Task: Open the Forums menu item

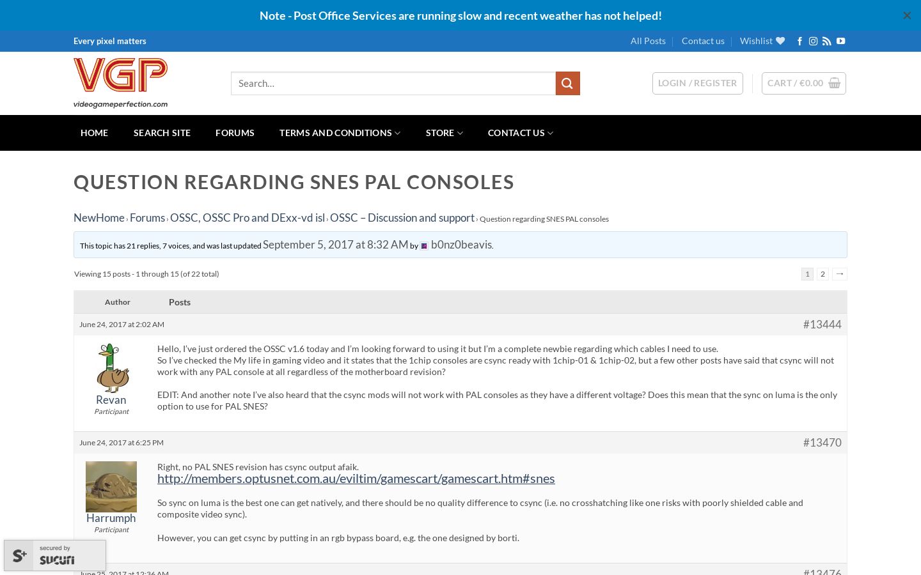Action: [x=235, y=133]
